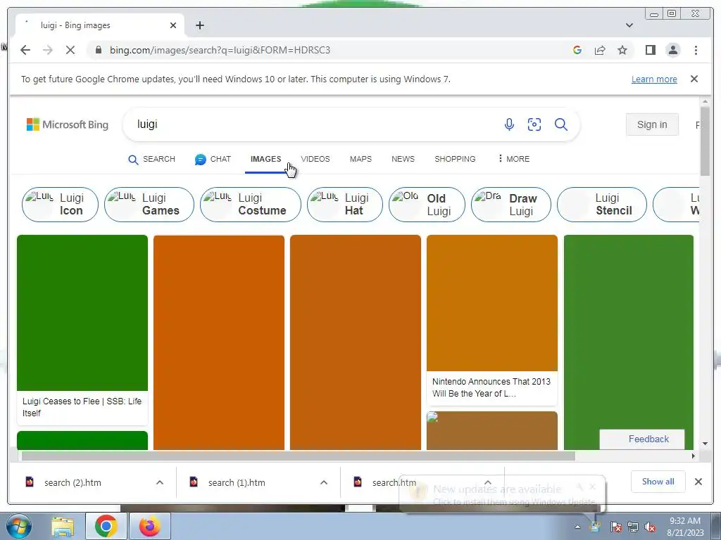Click the horizontal scrollbar thumb
The image size is (721, 540).
click(x=298, y=456)
